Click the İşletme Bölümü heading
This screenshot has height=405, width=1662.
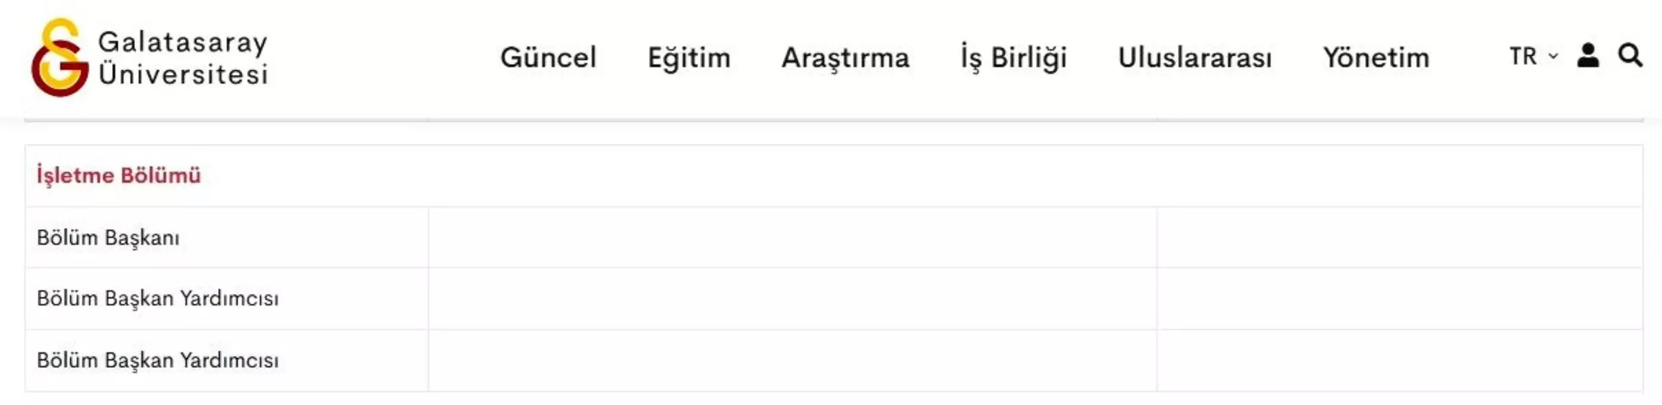pos(119,175)
